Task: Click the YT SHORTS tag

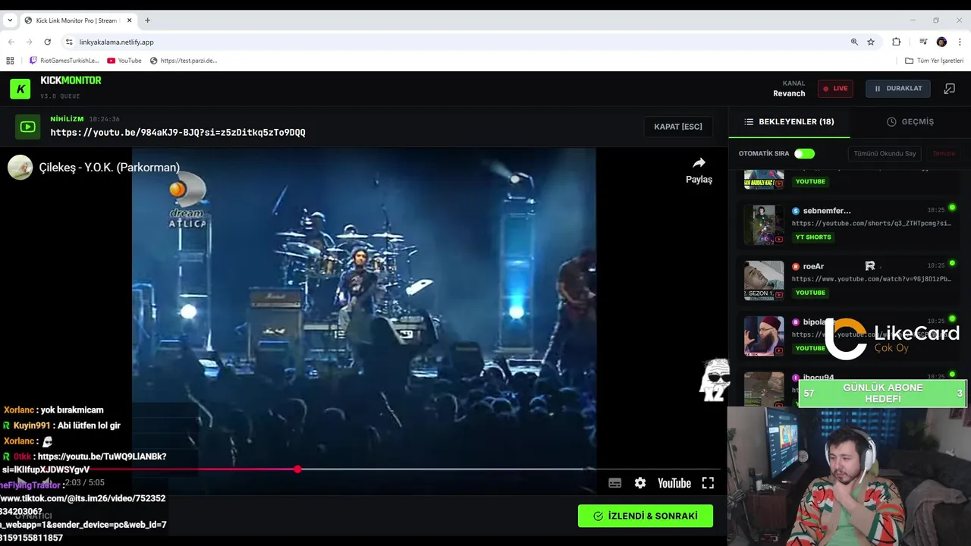Action: click(x=813, y=237)
